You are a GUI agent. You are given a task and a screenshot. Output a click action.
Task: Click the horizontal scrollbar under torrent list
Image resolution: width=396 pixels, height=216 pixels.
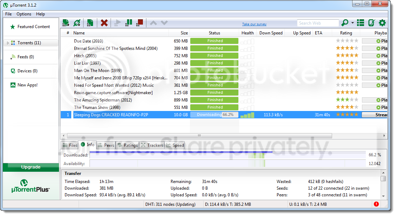(199, 136)
